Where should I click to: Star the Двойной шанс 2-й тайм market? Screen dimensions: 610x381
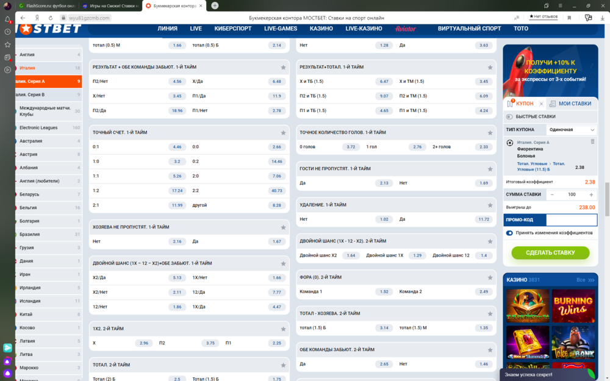pos(490,241)
